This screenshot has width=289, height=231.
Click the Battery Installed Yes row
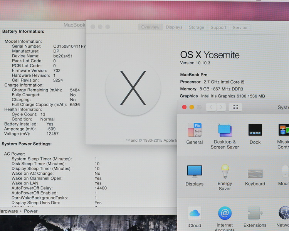[x=29, y=124]
